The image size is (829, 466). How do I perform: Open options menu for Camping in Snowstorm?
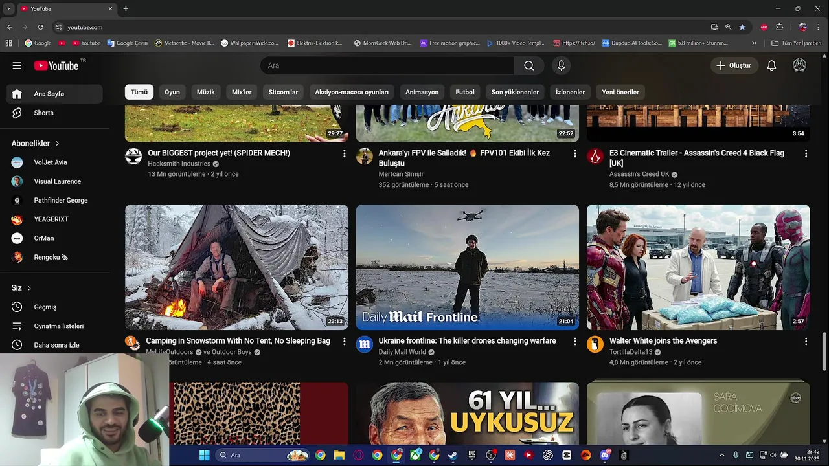click(344, 341)
